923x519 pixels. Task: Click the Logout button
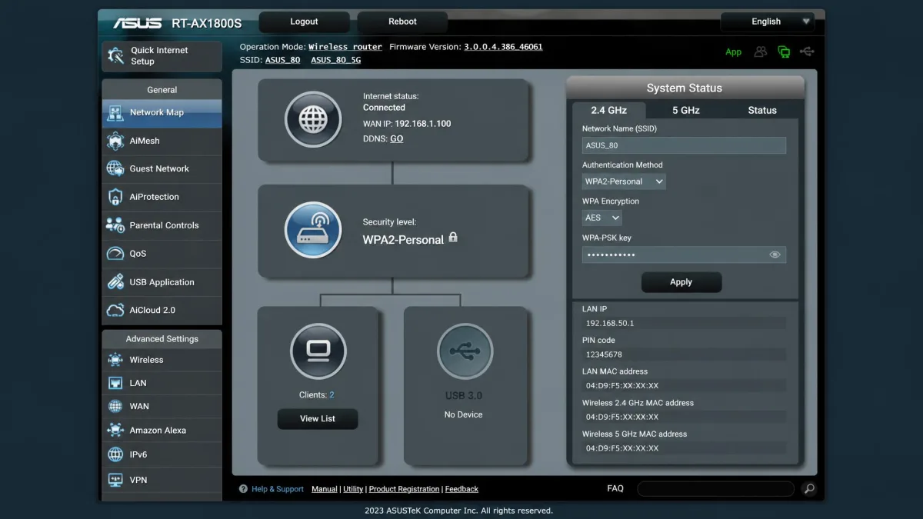click(304, 22)
